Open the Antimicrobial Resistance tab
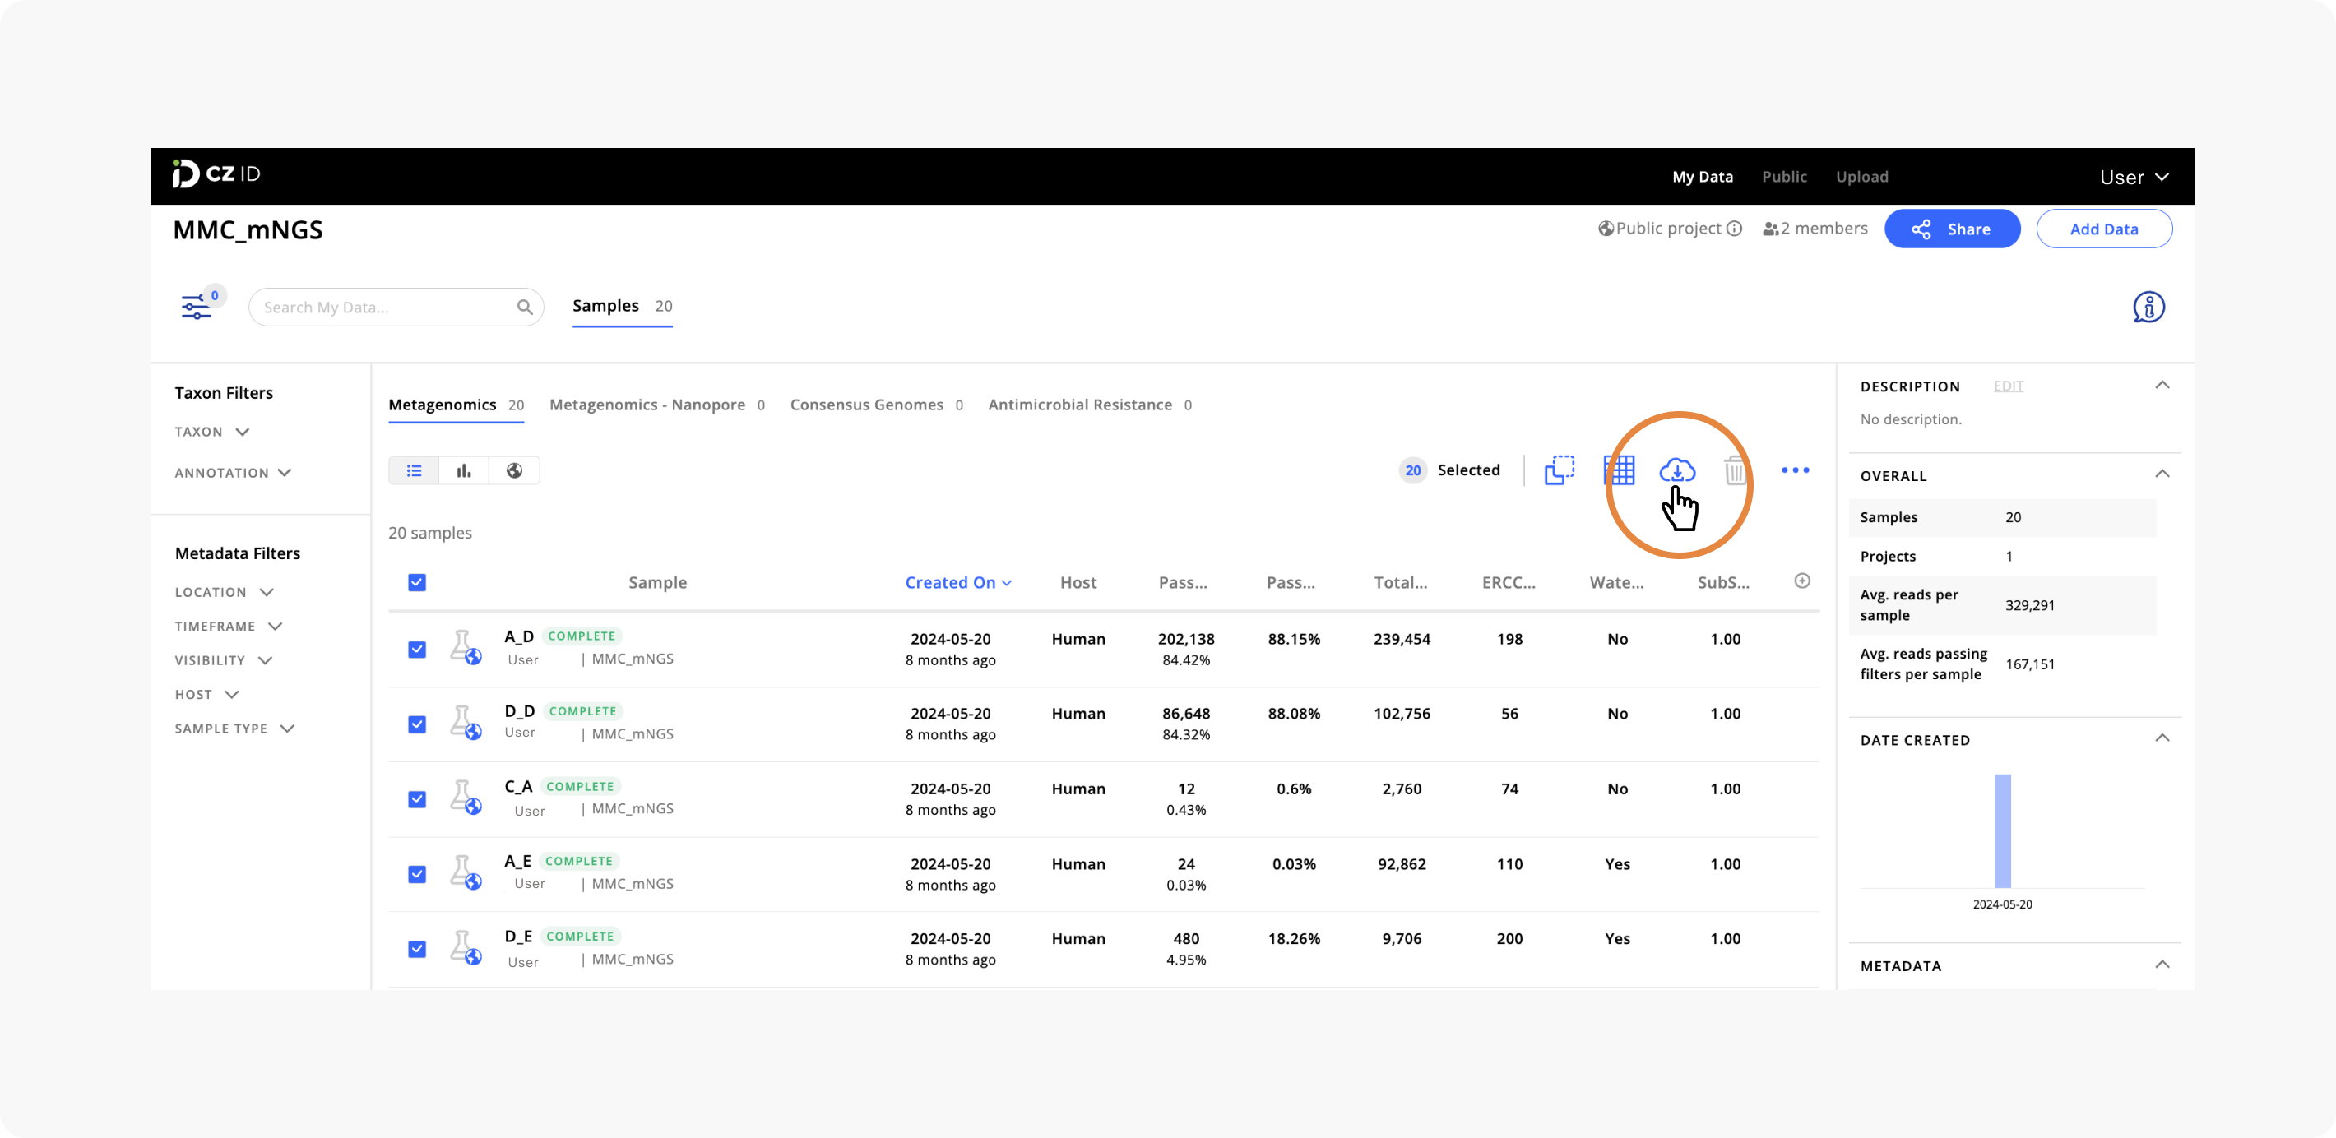Image resolution: width=2336 pixels, height=1138 pixels. coord(1090,405)
